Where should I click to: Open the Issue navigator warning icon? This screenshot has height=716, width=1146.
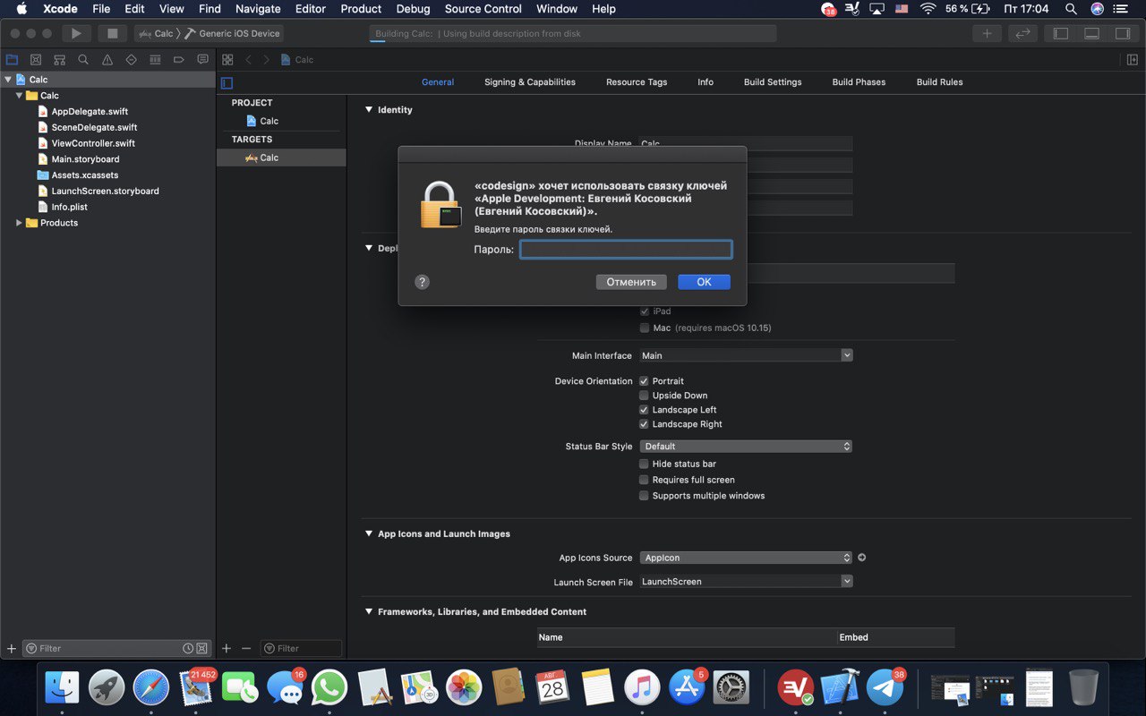(107, 60)
